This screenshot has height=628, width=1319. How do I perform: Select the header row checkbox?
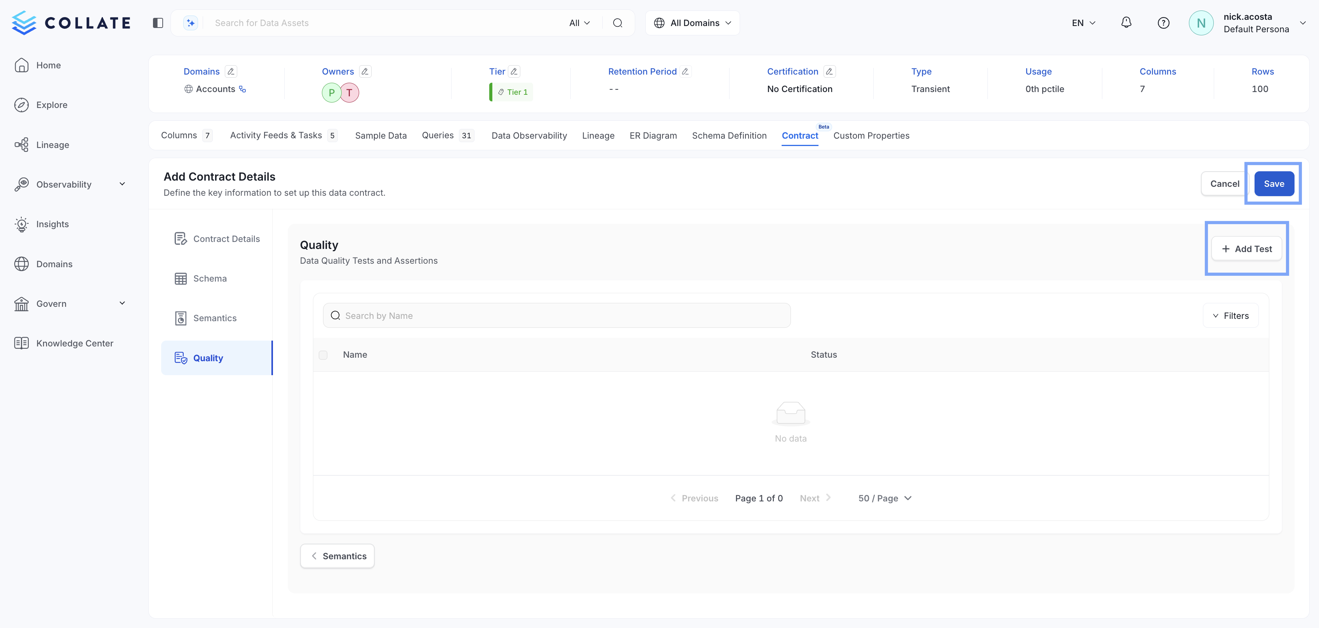coord(323,355)
